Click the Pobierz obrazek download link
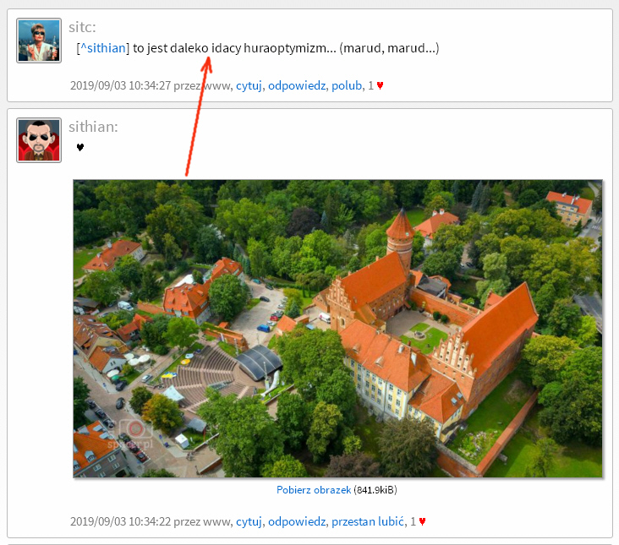This screenshot has height=545, width=619. pyautogui.click(x=314, y=490)
